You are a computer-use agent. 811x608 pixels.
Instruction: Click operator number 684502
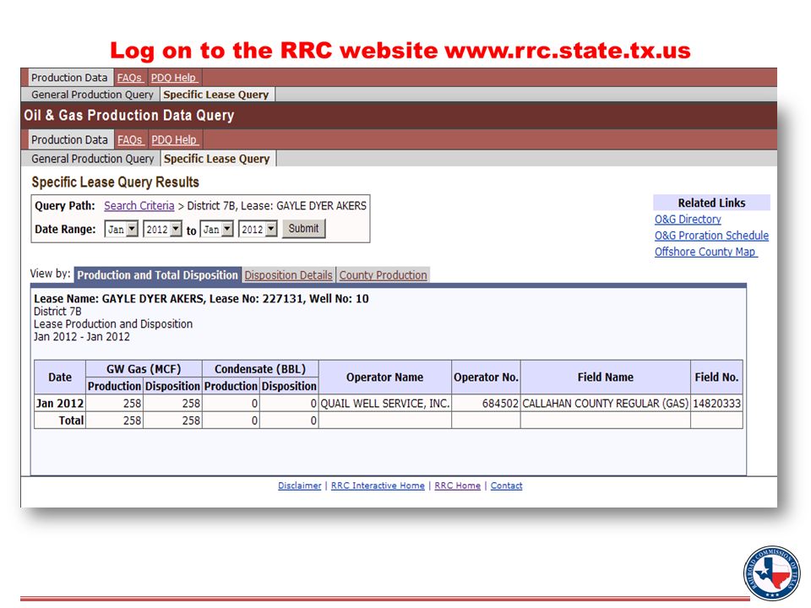point(487,404)
